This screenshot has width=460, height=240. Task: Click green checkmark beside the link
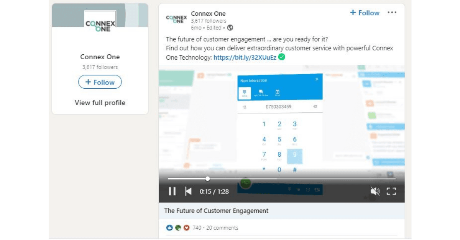coord(282,57)
